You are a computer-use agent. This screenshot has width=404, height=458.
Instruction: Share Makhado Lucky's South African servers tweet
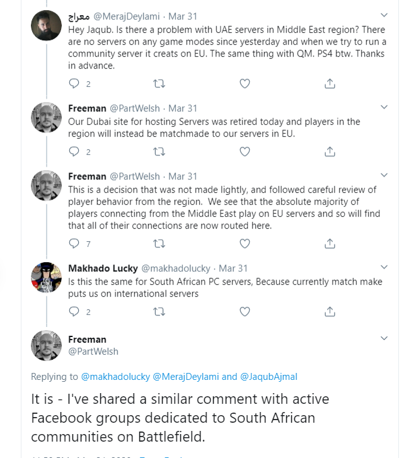click(329, 311)
